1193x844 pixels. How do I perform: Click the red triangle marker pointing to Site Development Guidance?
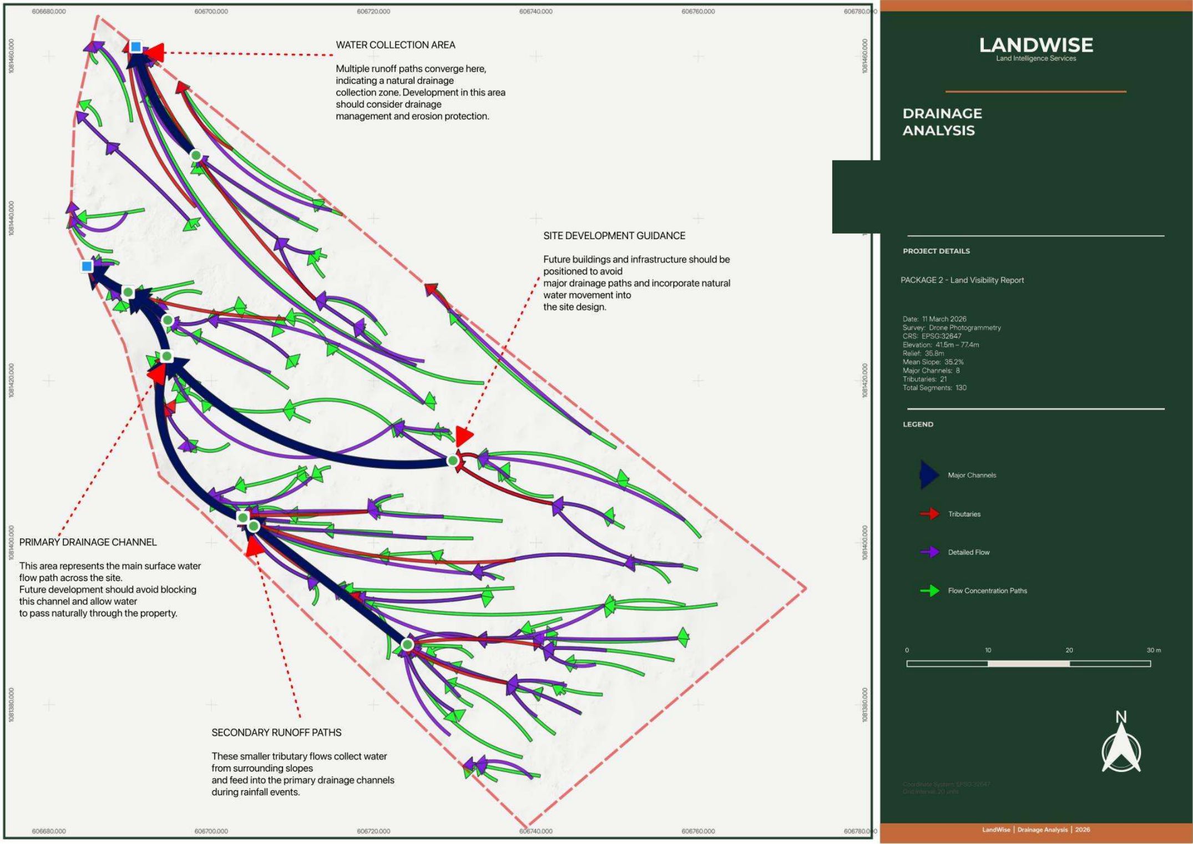click(463, 437)
